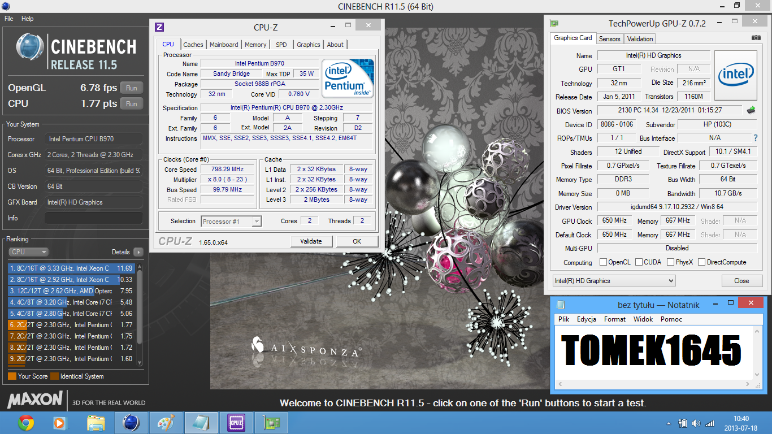This screenshot has width=772, height=434.
Task: Click CPU-Z OK button
Action: pyautogui.click(x=357, y=241)
